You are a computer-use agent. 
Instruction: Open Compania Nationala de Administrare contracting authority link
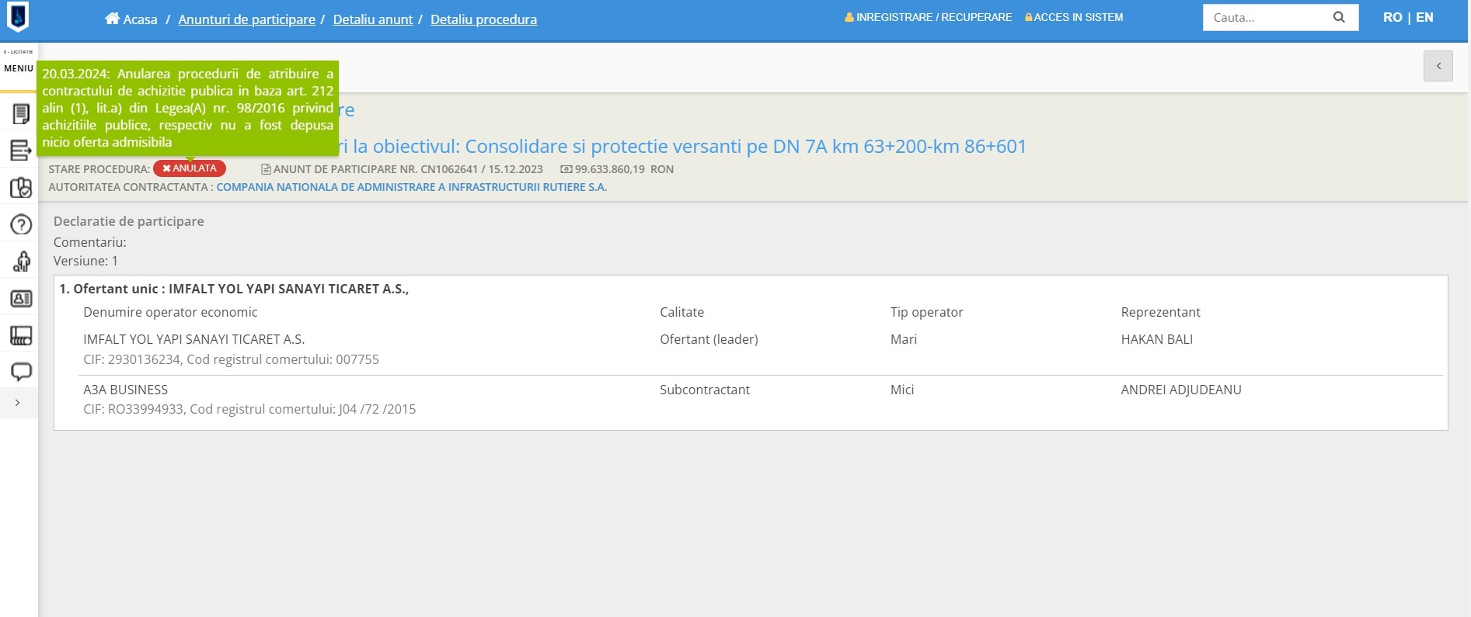tap(411, 187)
